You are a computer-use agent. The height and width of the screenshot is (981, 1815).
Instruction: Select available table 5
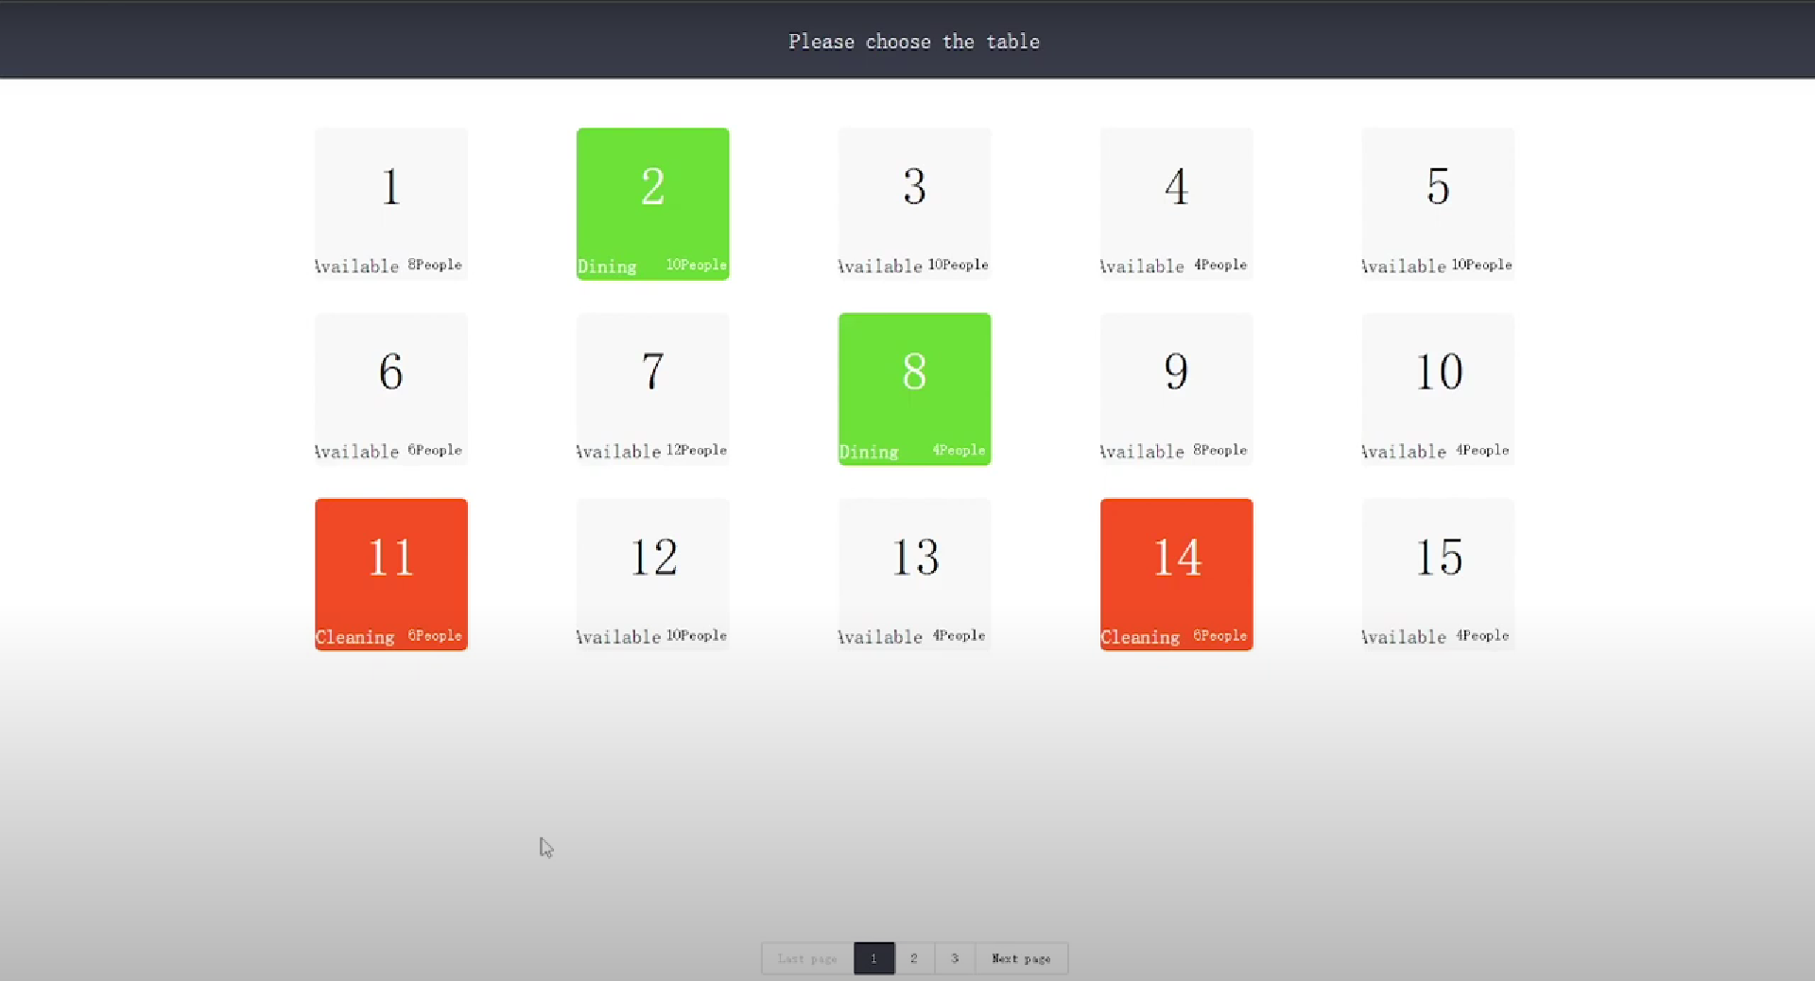pyautogui.click(x=1439, y=203)
